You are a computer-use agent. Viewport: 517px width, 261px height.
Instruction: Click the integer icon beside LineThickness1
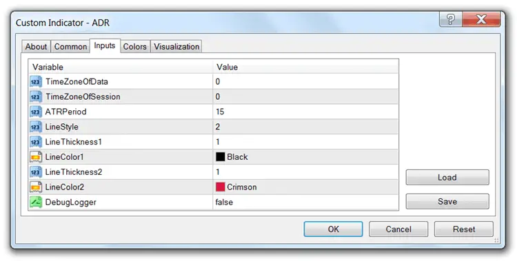click(36, 142)
